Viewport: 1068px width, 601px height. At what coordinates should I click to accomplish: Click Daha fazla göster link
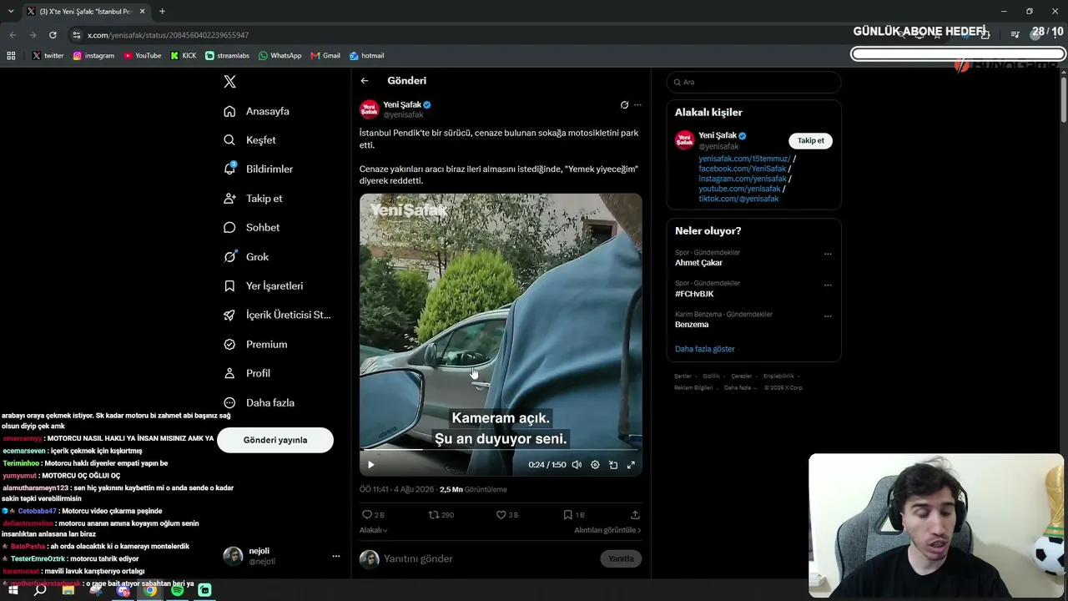(x=705, y=349)
